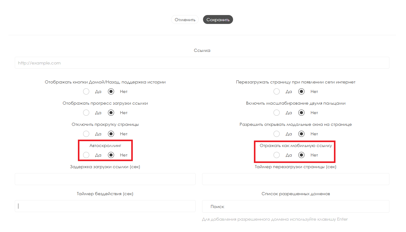
Task: Enable link loading progress display (Да)
Action: pos(86,113)
